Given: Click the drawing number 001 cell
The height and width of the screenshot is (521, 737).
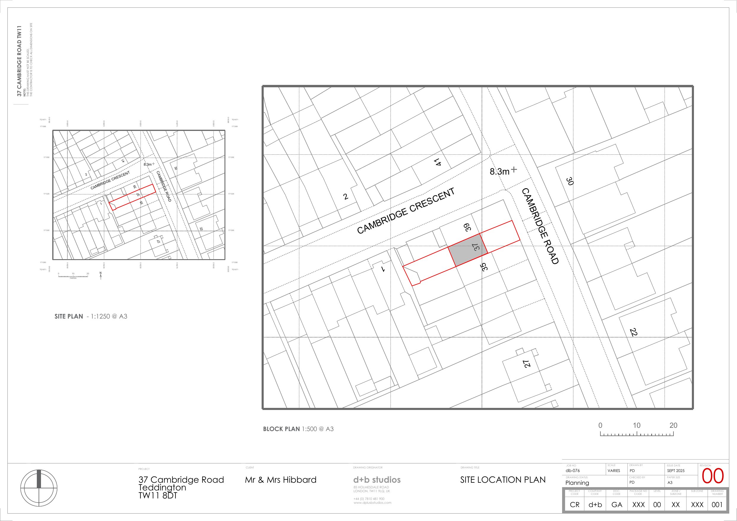Looking at the screenshot, I should tap(717, 505).
